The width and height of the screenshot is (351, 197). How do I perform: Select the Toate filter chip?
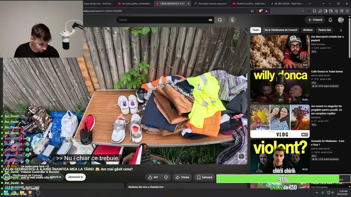pyautogui.click(x=256, y=30)
